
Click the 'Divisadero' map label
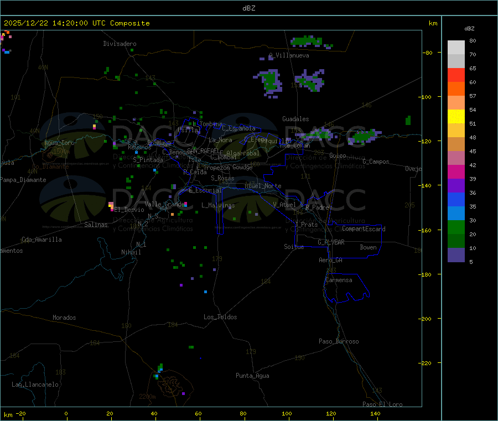point(120,44)
